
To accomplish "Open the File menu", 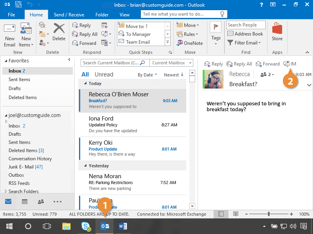I will click(x=11, y=15).
